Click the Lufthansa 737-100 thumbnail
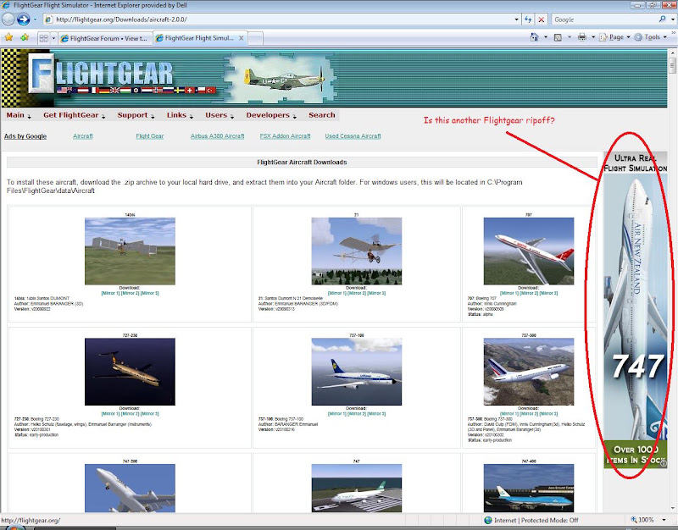678x530 pixels. coord(356,372)
